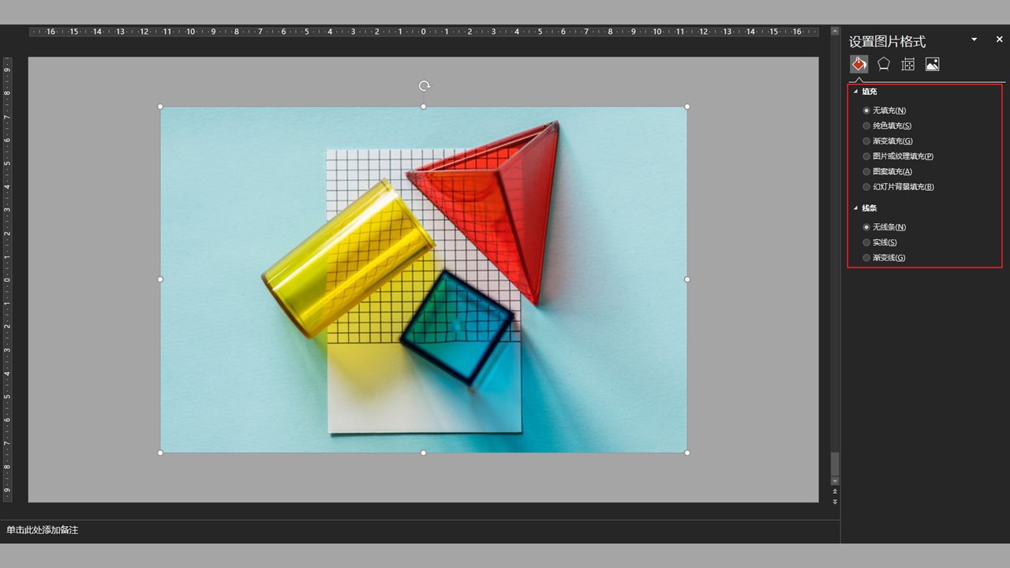
Task: Switch to the Picture tab icon
Action: 932,65
